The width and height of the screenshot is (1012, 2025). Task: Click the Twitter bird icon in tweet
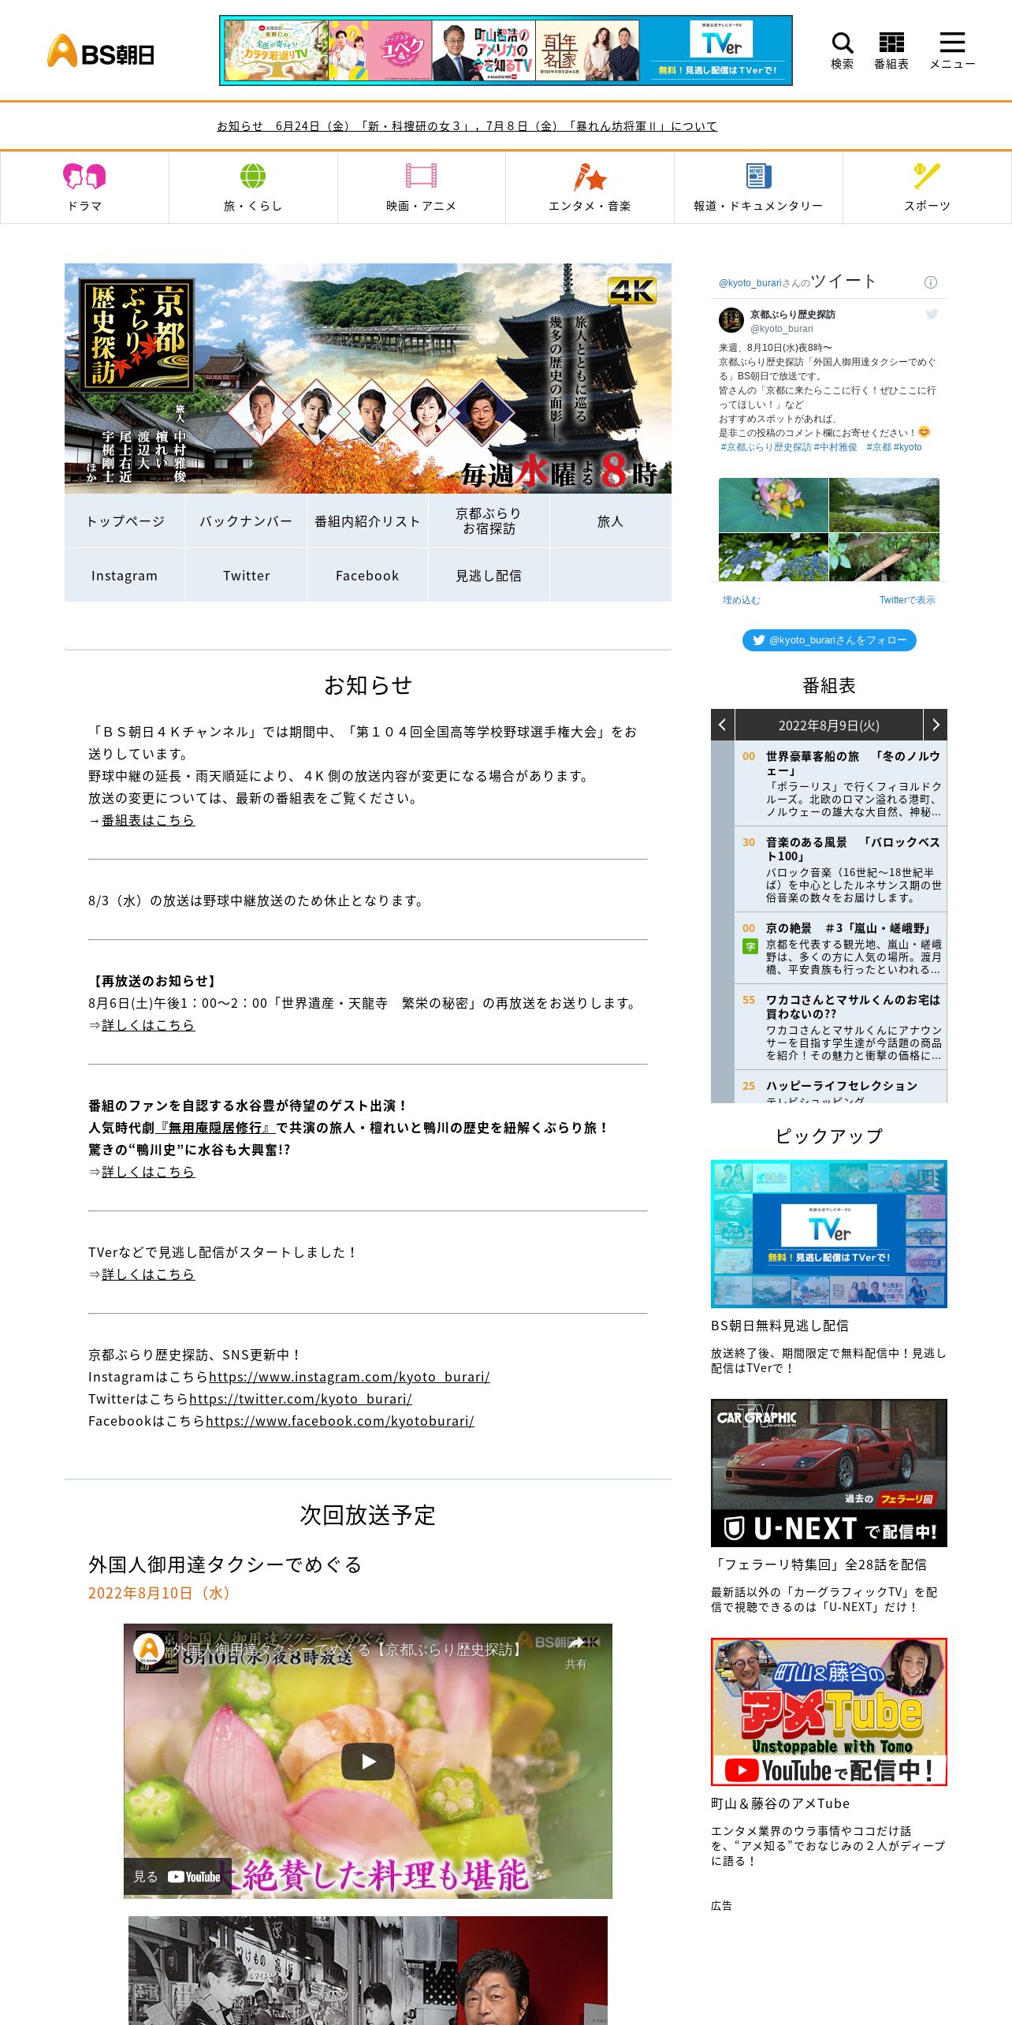click(932, 314)
